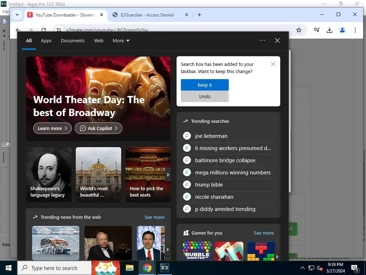Open Chrome tab search dropdown
Image resolution: width=366 pixels, height=275 pixels.
point(17,14)
